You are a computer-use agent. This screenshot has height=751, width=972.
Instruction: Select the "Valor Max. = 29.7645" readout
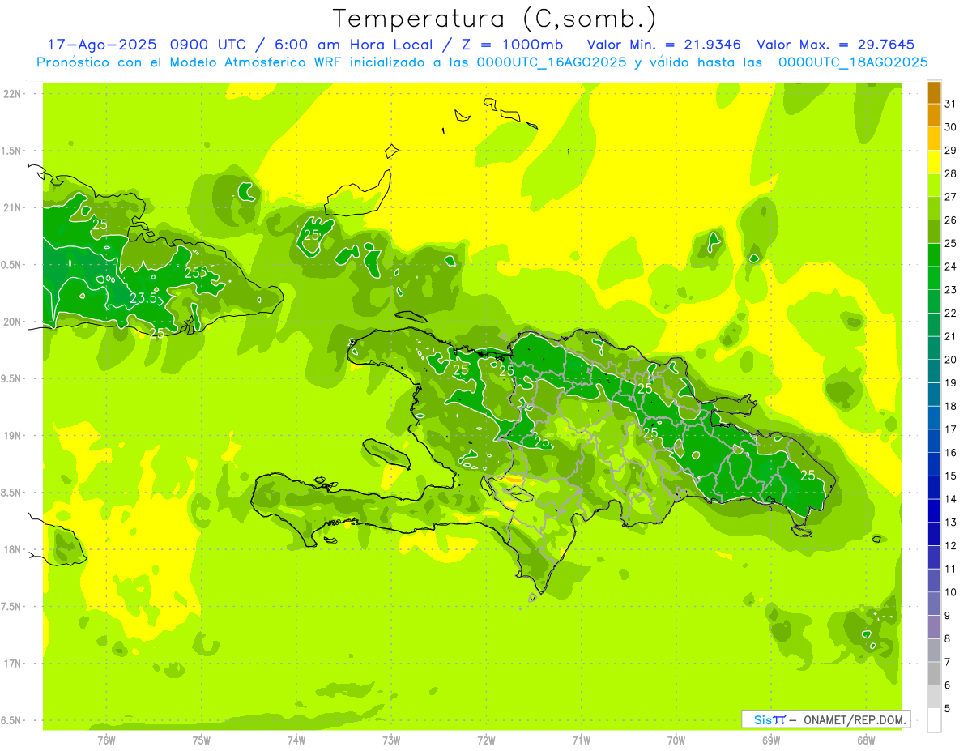click(x=836, y=45)
